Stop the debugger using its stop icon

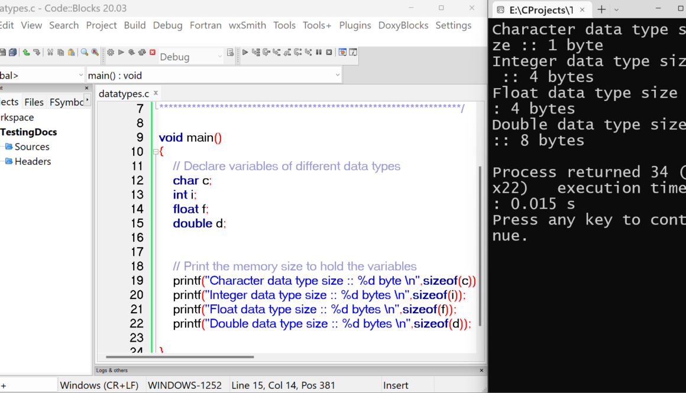pos(329,53)
